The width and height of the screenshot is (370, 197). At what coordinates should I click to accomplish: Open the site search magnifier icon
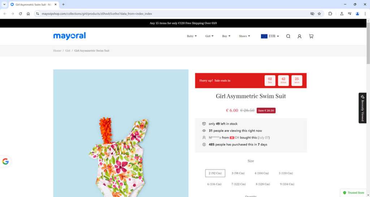point(288,36)
